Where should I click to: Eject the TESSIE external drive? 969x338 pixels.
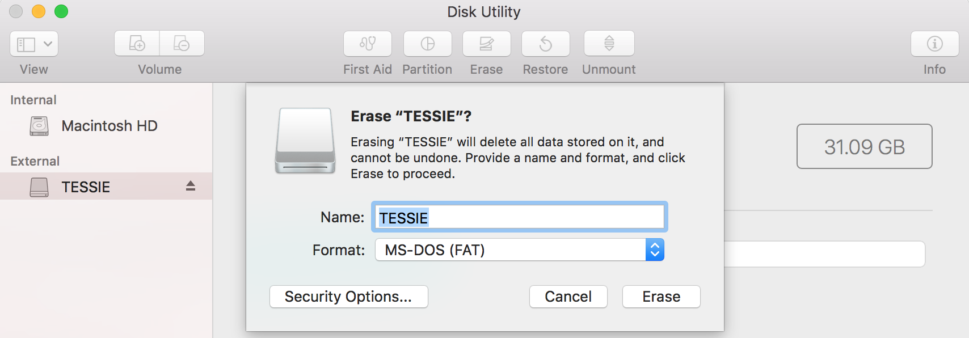[x=191, y=186]
